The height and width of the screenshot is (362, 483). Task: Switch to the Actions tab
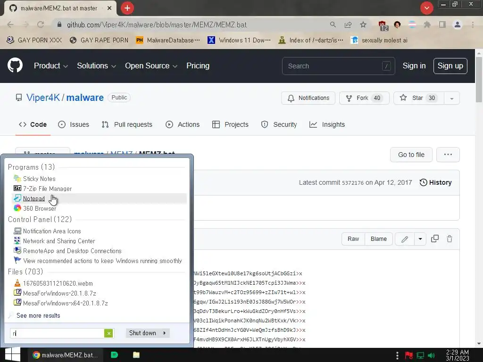click(183, 124)
